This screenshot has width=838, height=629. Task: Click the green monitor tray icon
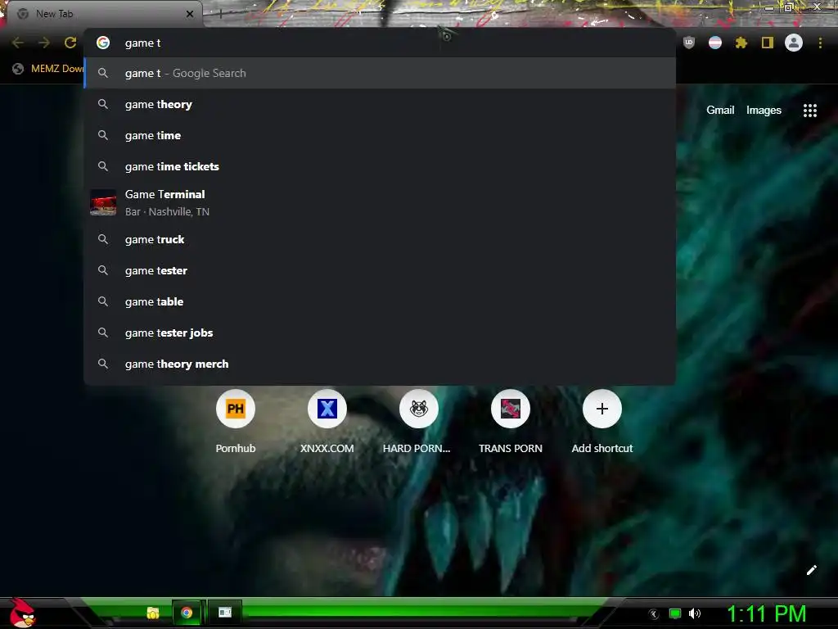click(x=674, y=613)
